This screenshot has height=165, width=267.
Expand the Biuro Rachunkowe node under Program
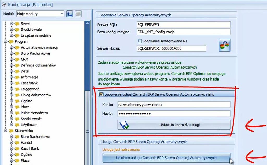[11, 53]
